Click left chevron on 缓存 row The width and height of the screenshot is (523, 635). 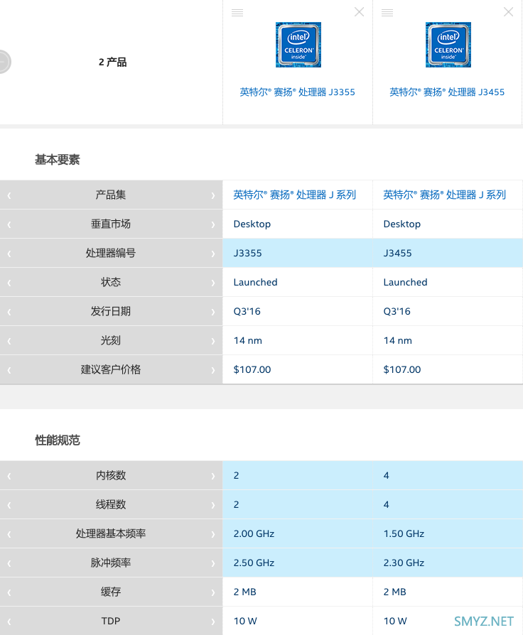[9, 593]
